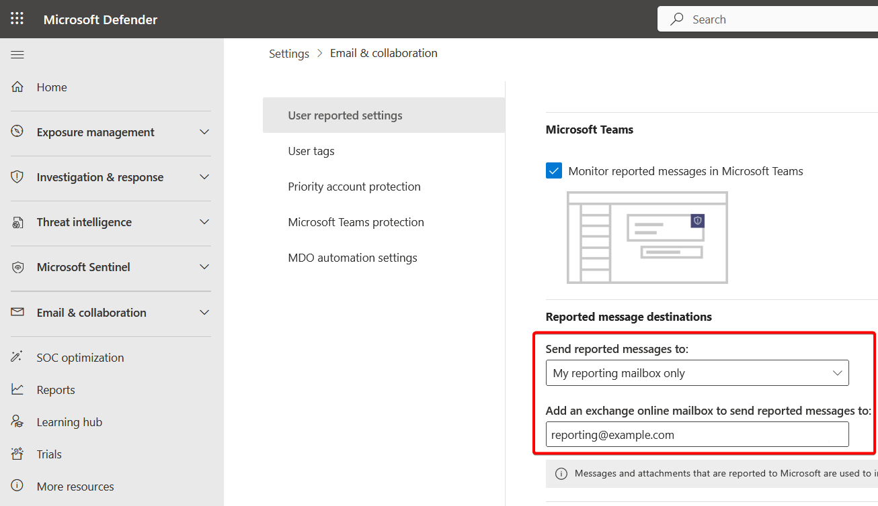Open Send reported messages to dropdown
Image resolution: width=878 pixels, height=506 pixels.
tap(697, 373)
